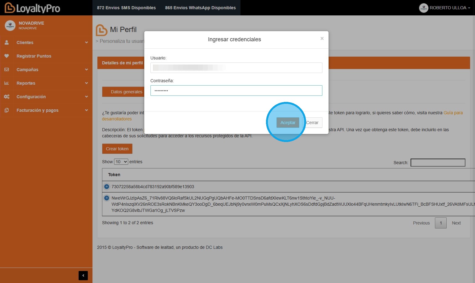Click the 'Showing 1 to 2 of 2 entries' text
The image size is (475, 283).
[x=128, y=223]
